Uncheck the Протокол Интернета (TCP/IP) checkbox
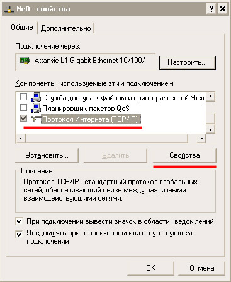The image size is (231, 282). [23, 119]
